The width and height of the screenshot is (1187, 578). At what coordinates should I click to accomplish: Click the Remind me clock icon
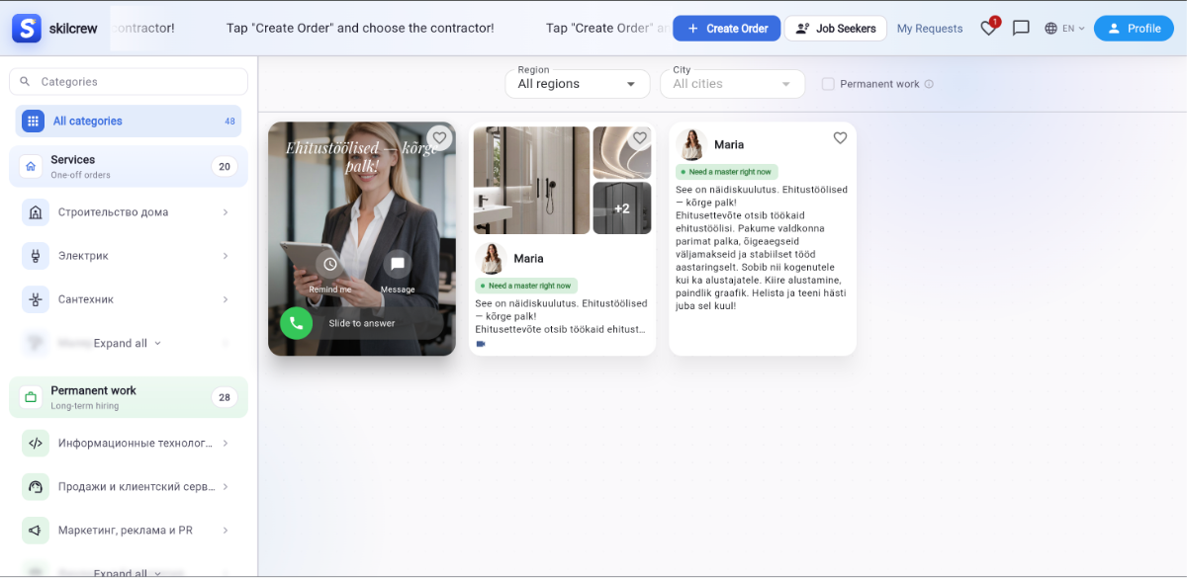tap(330, 264)
